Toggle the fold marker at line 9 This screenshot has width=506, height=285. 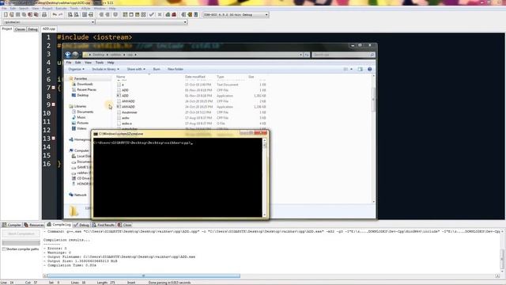[54, 104]
